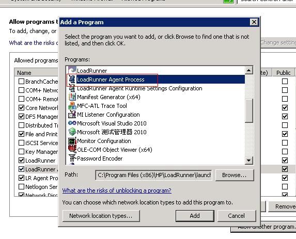This screenshot has width=296, height=239.
Task: Click the Path input field
Action: coord(153,175)
